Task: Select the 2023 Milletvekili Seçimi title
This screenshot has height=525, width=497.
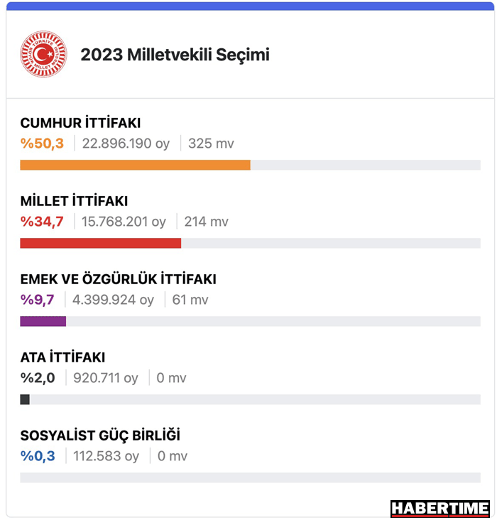Action: coord(175,55)
